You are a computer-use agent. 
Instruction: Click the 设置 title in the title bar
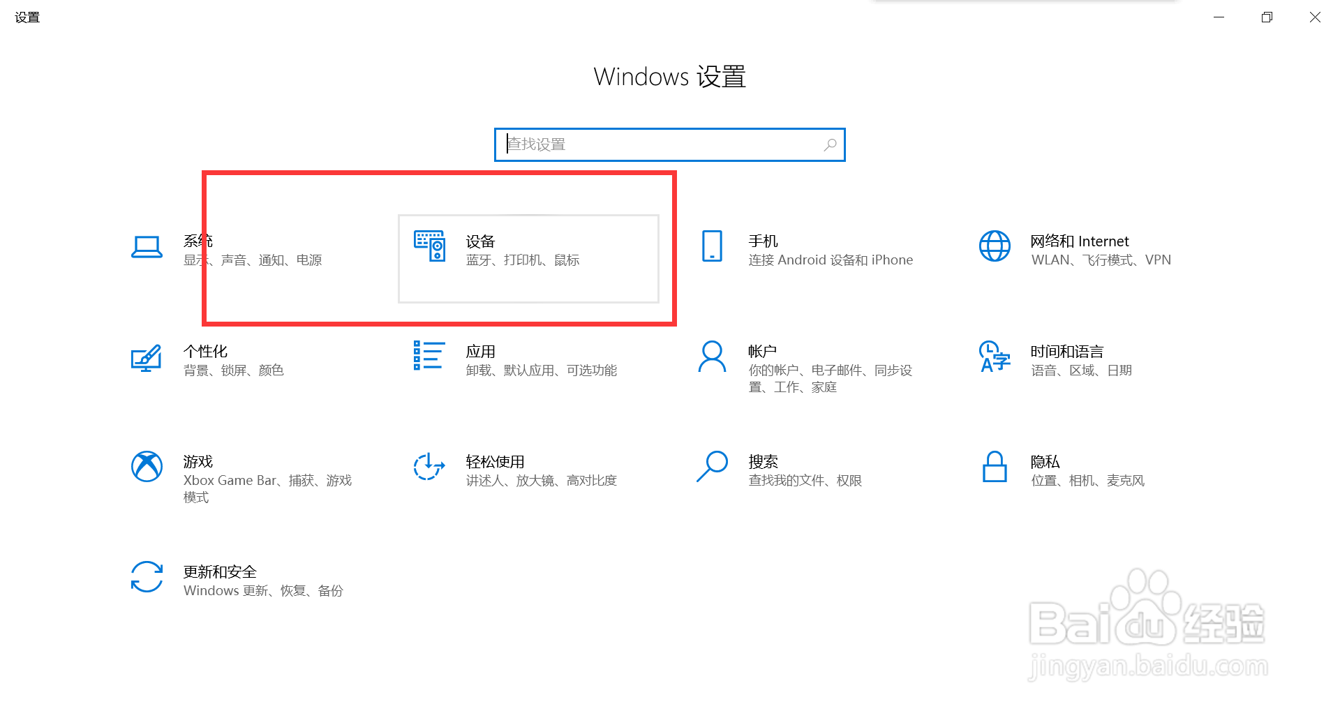click(28, 17)
